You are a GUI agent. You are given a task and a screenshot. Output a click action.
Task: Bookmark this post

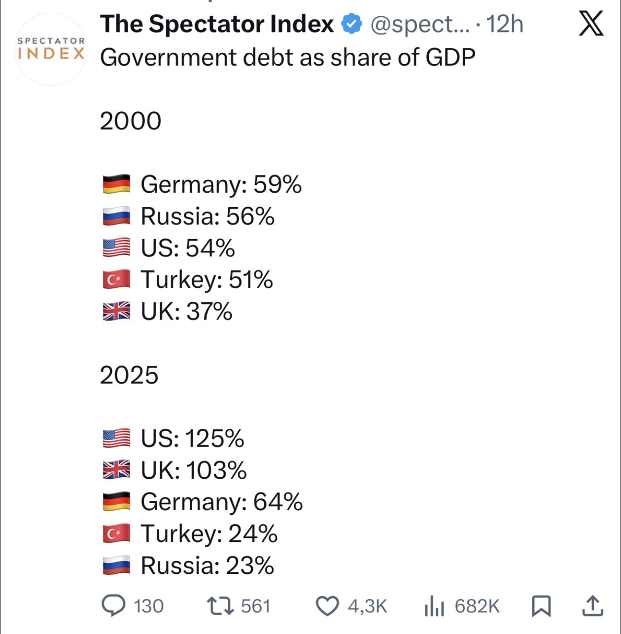541,606
